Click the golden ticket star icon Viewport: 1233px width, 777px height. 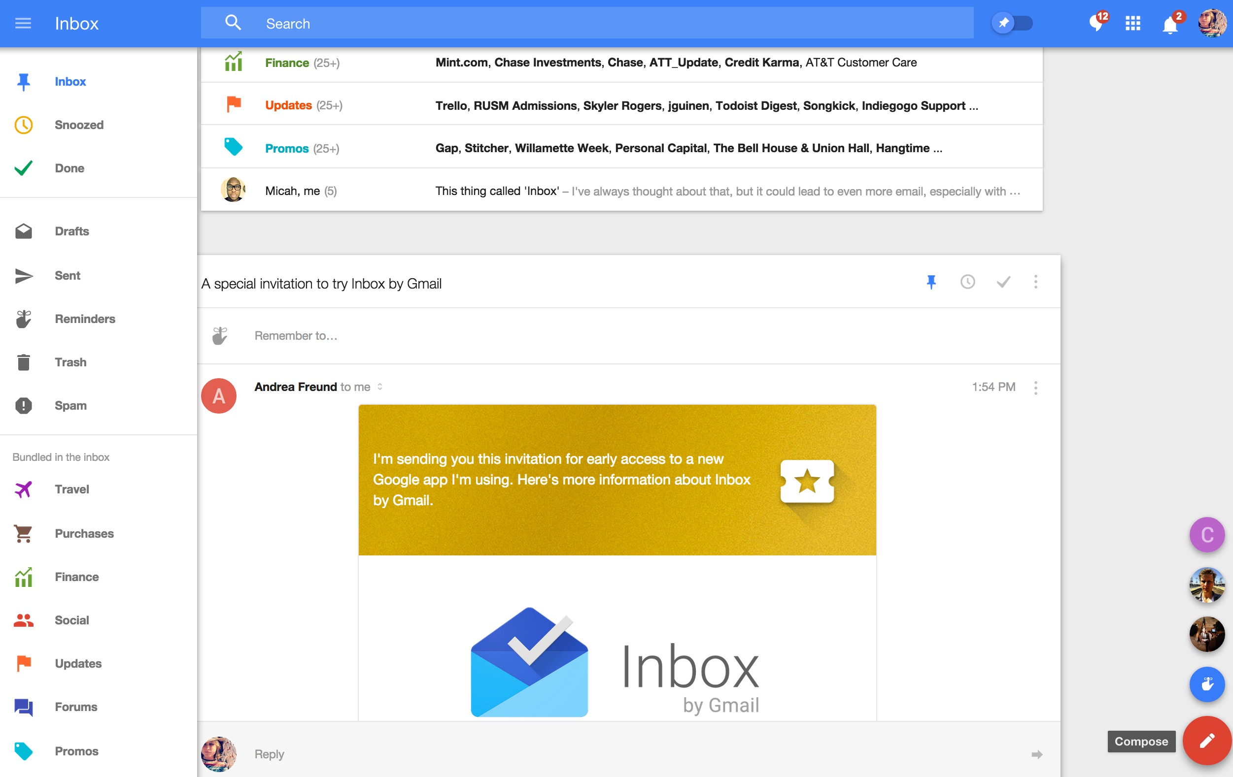[807, 481]
